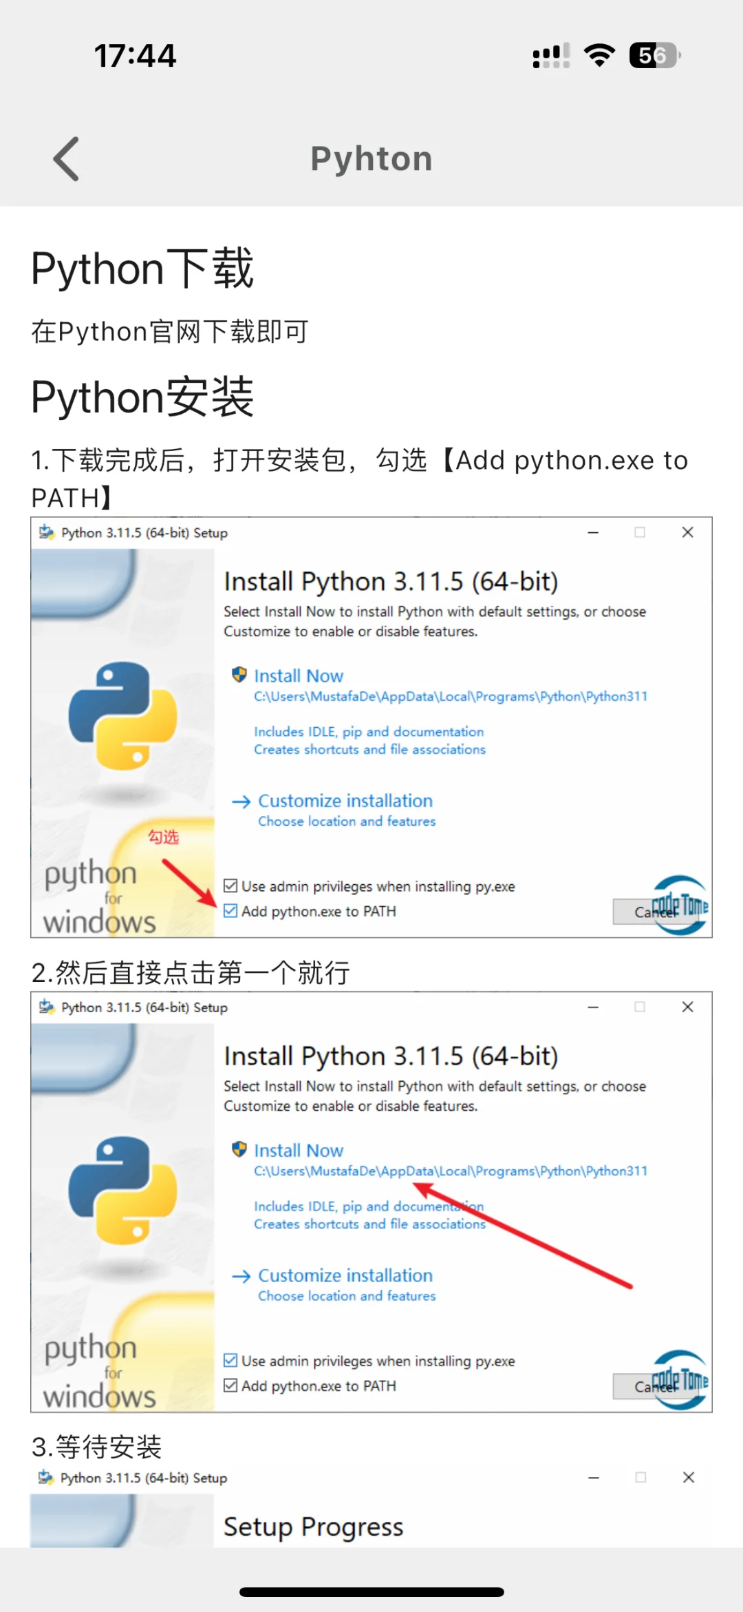Tap step 1 instruction about Add python.exe to PATH
743x1612 pixels.
click(x=360, y=478)
